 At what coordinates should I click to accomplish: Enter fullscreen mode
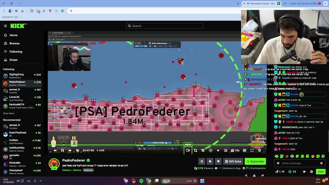(252, 150)
